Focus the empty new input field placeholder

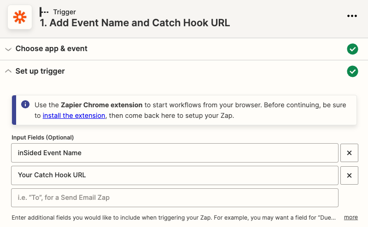tap(175, 198)
